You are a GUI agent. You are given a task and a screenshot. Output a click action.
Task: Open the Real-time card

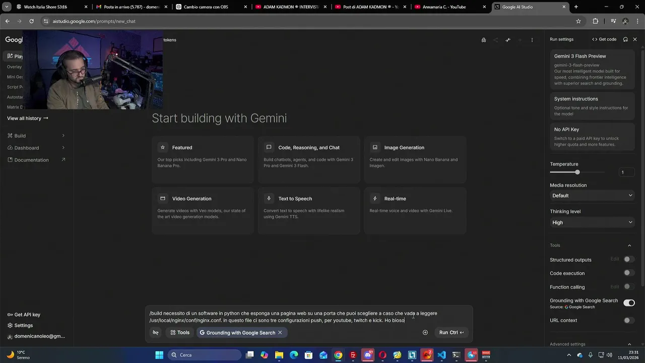(x=415, y=211)
